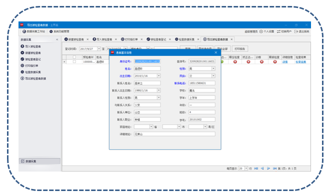Click the 姓名 column header

102,57
